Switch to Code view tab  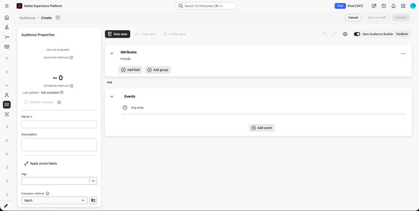145,34
